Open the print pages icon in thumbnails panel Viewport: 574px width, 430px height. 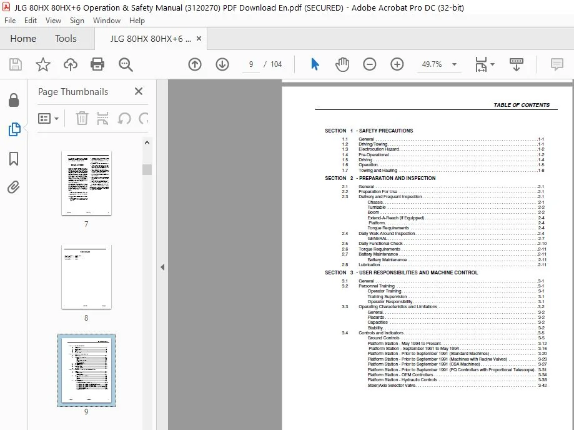tap(103, 118)
